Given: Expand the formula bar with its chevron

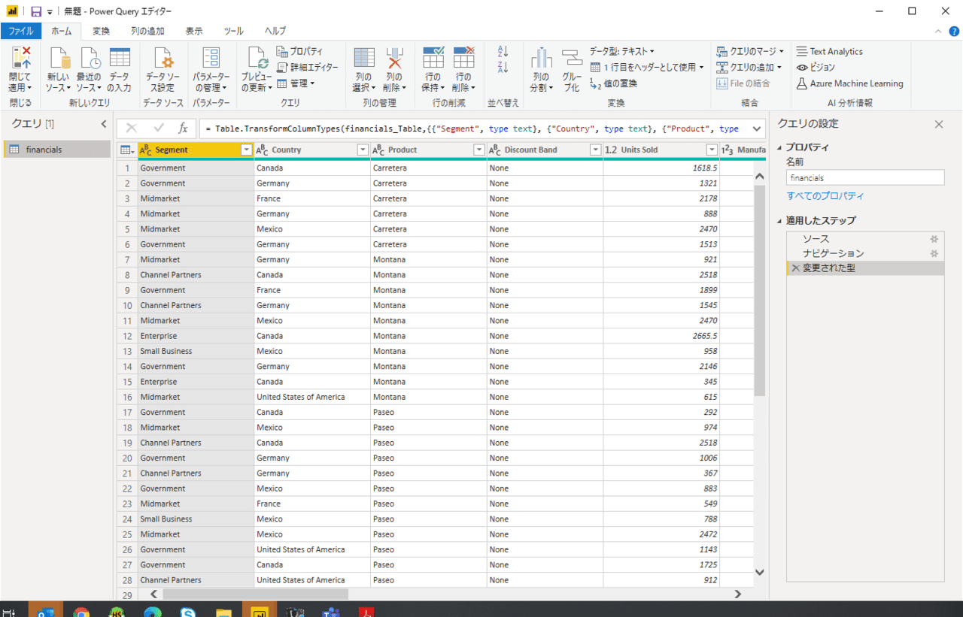Looking at the screenshot, I should coord(756,128).
